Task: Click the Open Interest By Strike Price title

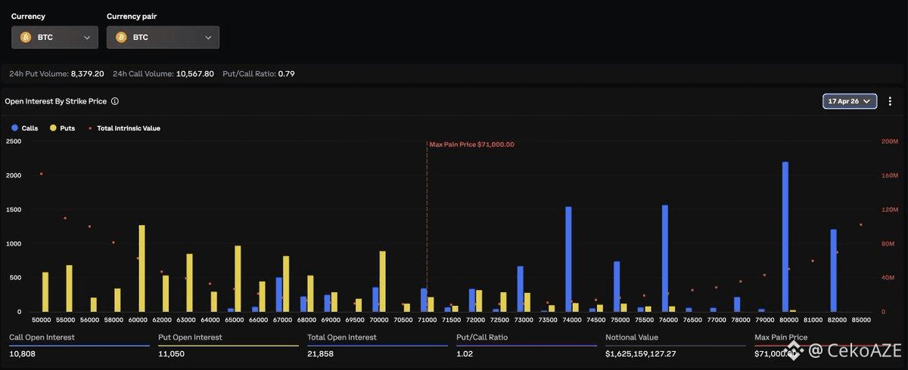Action: point(55,101)
